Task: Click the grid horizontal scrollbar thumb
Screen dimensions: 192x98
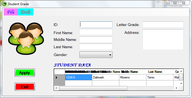Action: 93,88
